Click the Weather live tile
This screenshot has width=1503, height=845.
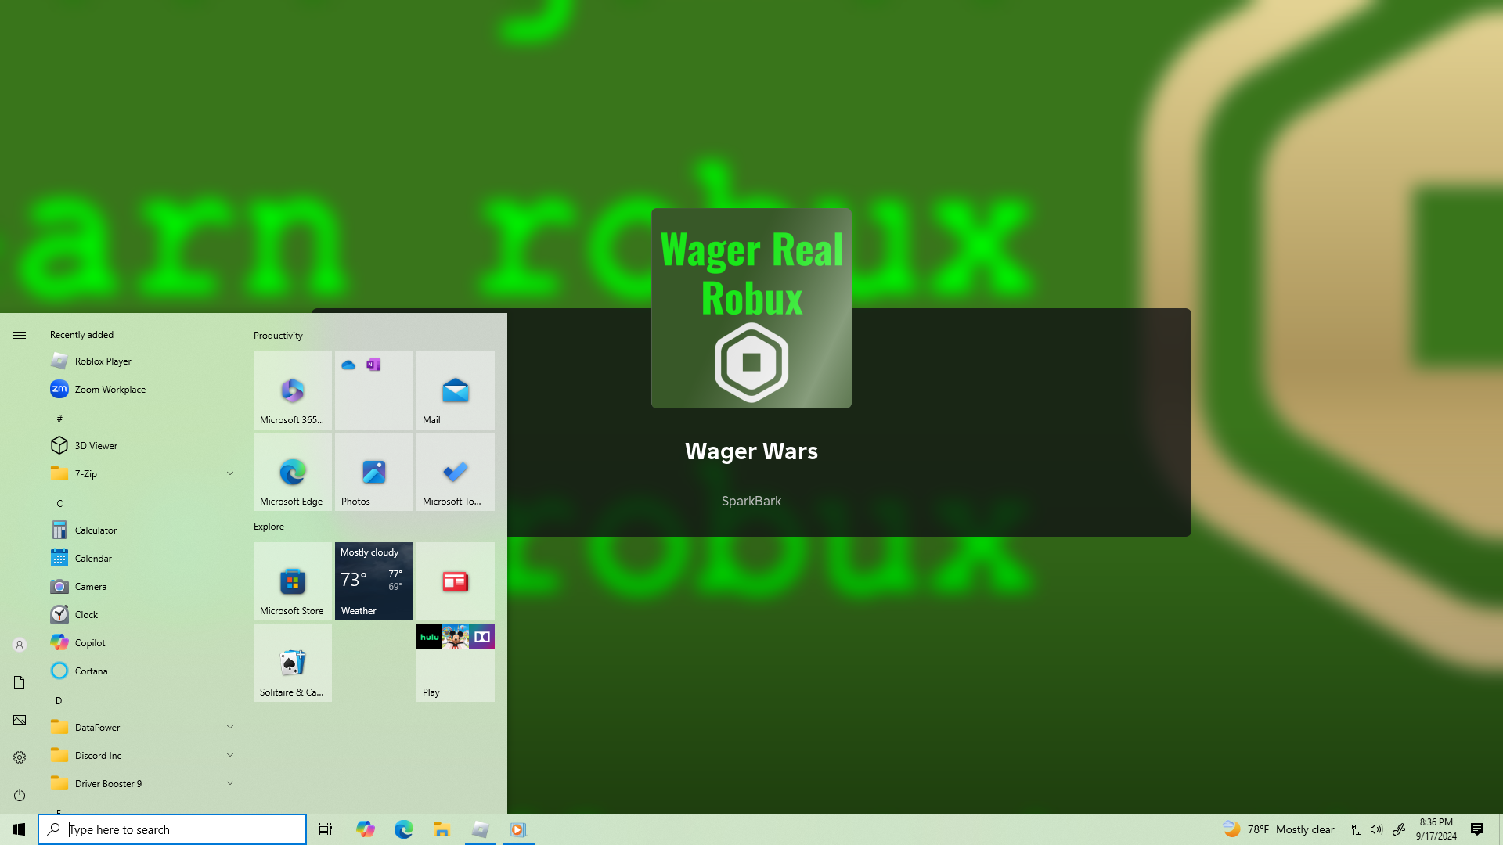tap(373, 581)
